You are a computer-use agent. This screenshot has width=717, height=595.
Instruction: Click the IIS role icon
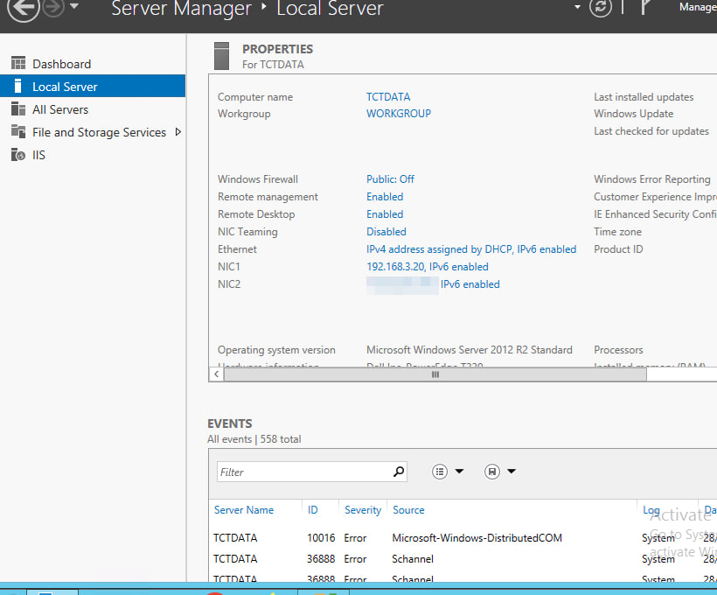18,155
